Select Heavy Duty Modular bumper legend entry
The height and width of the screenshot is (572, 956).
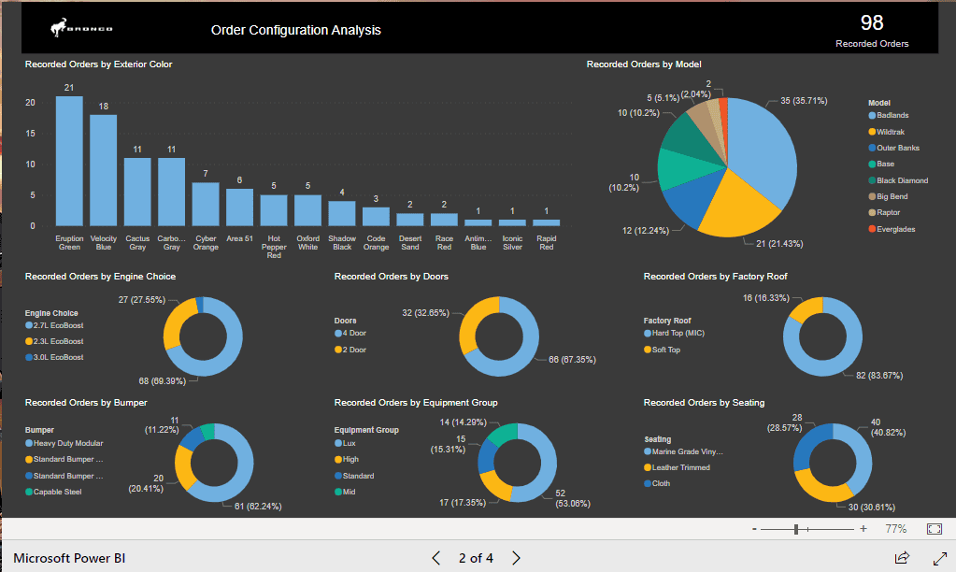64,443
